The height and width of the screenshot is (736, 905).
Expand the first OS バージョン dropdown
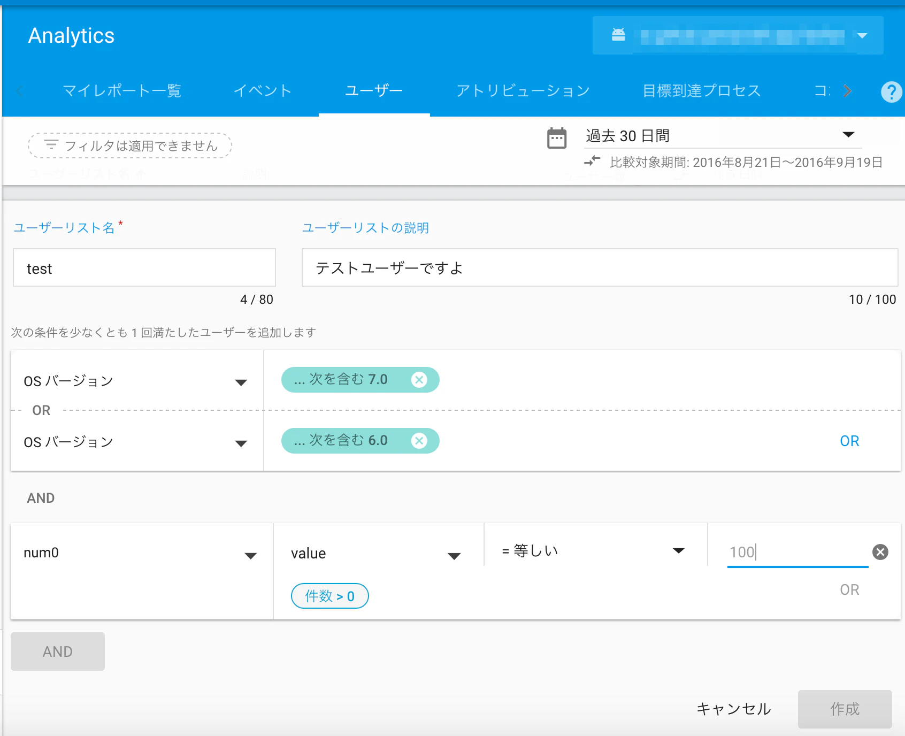pyautogui.click(x=136, y=381)
